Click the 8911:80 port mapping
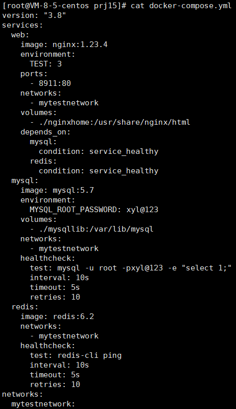The image size is (236, 409). point(55,83)
